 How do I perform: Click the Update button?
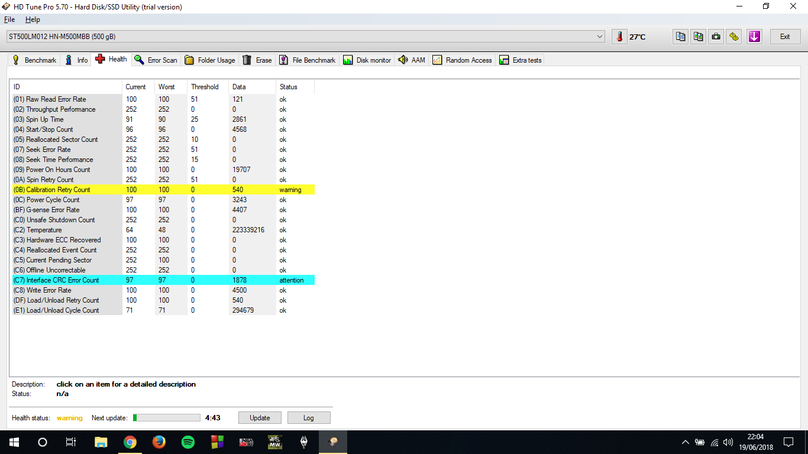[260, 417]
